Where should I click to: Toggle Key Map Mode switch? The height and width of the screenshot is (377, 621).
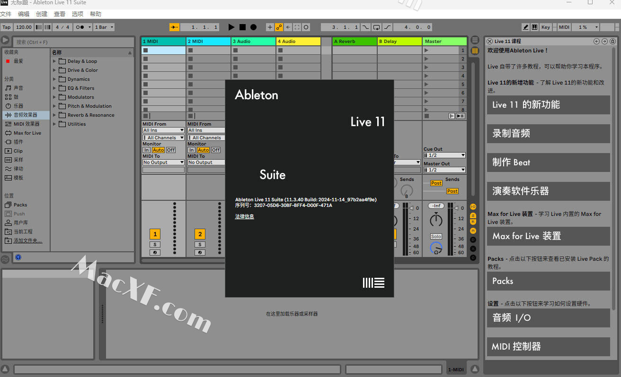(546, 27)
